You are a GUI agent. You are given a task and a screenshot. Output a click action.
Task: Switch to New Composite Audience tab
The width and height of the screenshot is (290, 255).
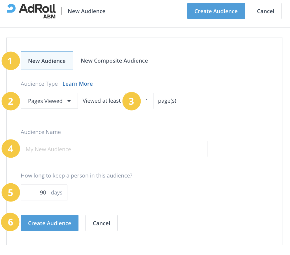point(114,61)
